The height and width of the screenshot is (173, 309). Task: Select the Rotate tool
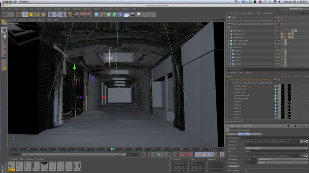tap(37, 14)
